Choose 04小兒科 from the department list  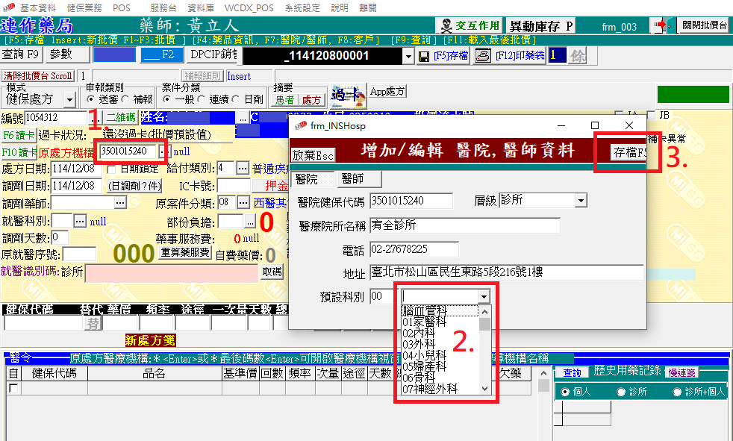424,355
